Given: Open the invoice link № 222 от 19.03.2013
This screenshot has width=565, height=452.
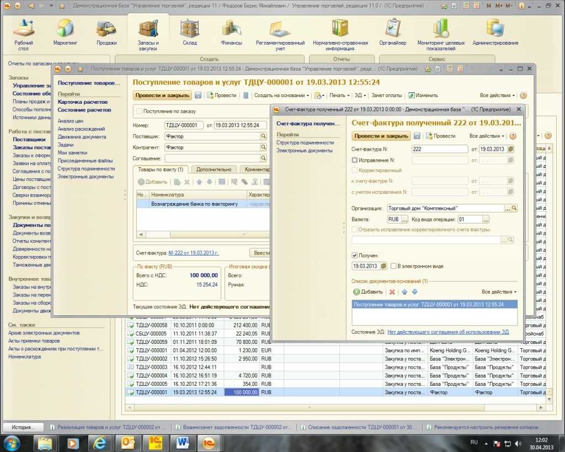Looking at the screenshot, I should (x=193, y=253).
